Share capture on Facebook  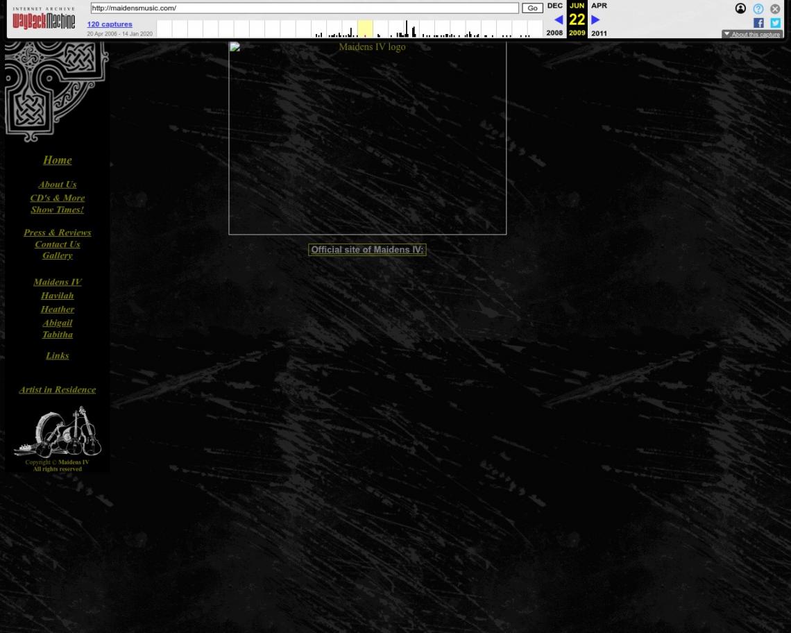[758, 23]
